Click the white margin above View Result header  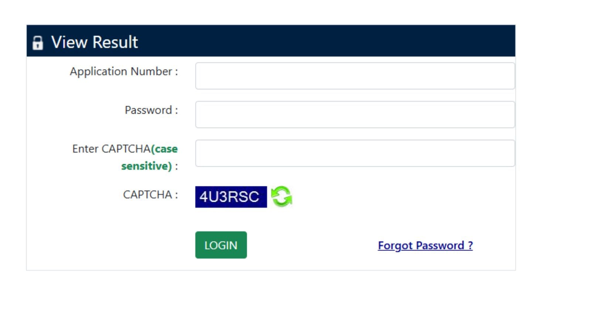pos(270,12)
